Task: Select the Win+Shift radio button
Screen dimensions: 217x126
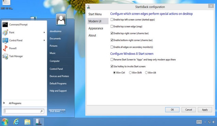Action: pos(130,73)
